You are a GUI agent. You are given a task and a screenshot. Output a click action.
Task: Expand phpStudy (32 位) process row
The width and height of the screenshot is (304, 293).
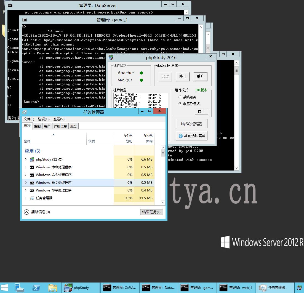(26, 159)
